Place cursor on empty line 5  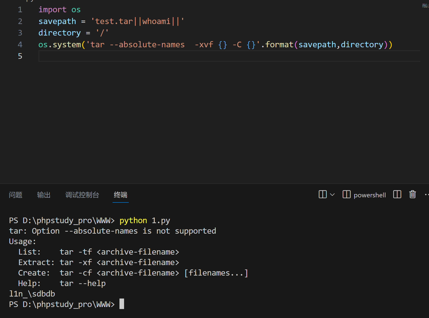[229, 56]
